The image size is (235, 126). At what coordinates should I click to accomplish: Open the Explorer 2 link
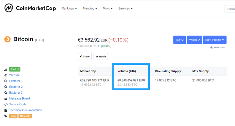coord(16,87)
